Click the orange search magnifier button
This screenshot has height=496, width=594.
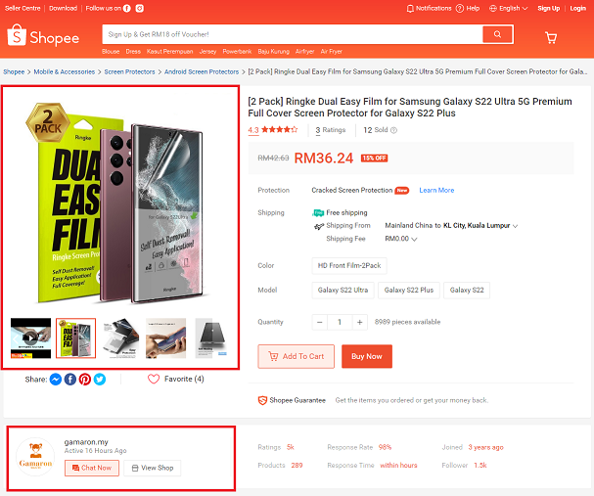(x=497, y=34)
